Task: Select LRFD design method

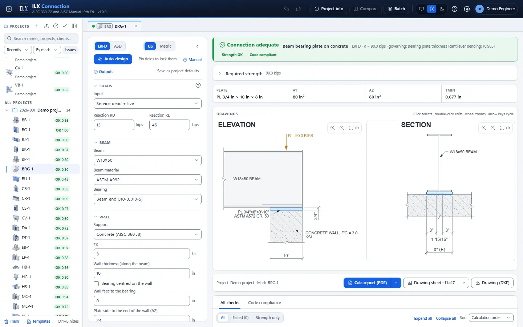Action: pyautogui.click(x=102, y=46)
